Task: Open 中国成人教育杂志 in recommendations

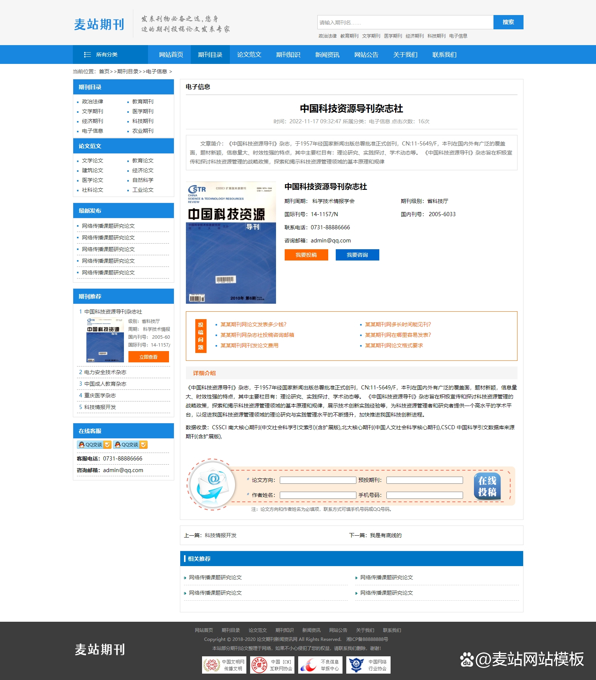Action: pos(105,384)
